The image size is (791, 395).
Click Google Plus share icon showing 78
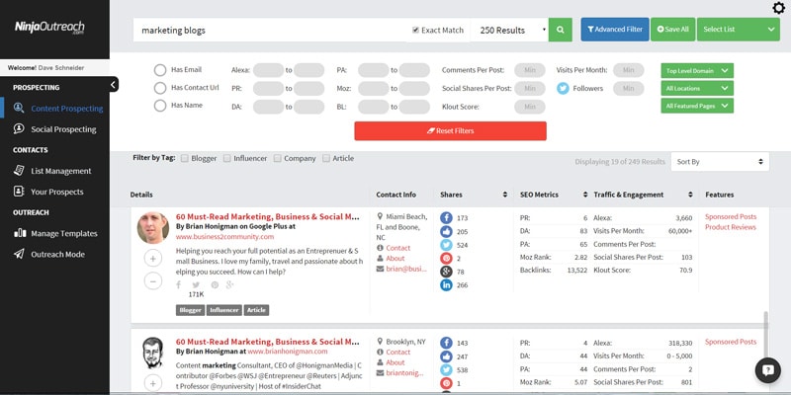(x=446, y=272)
